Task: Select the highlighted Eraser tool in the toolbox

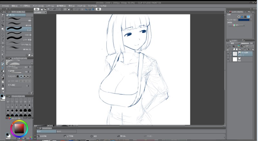Action: pos(3,64)
